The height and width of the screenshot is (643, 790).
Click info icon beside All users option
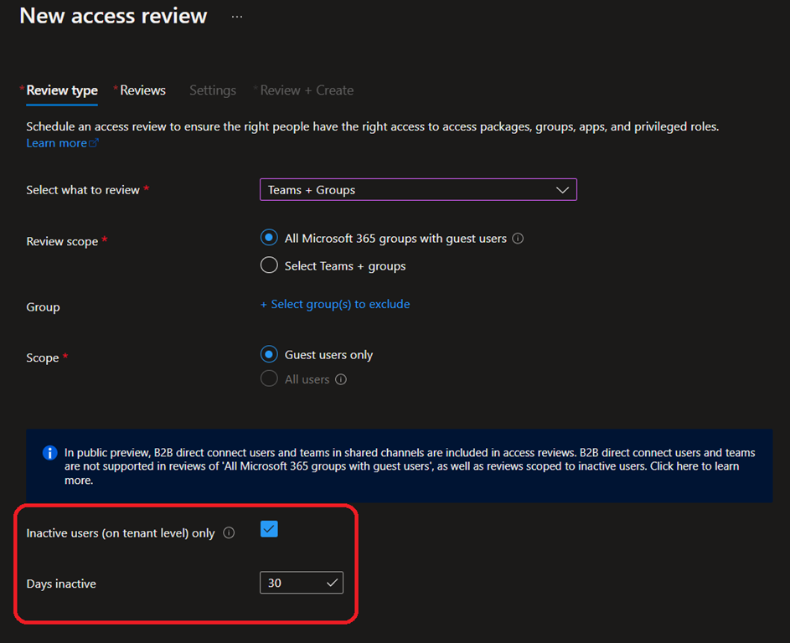click(x=341, y=379)
